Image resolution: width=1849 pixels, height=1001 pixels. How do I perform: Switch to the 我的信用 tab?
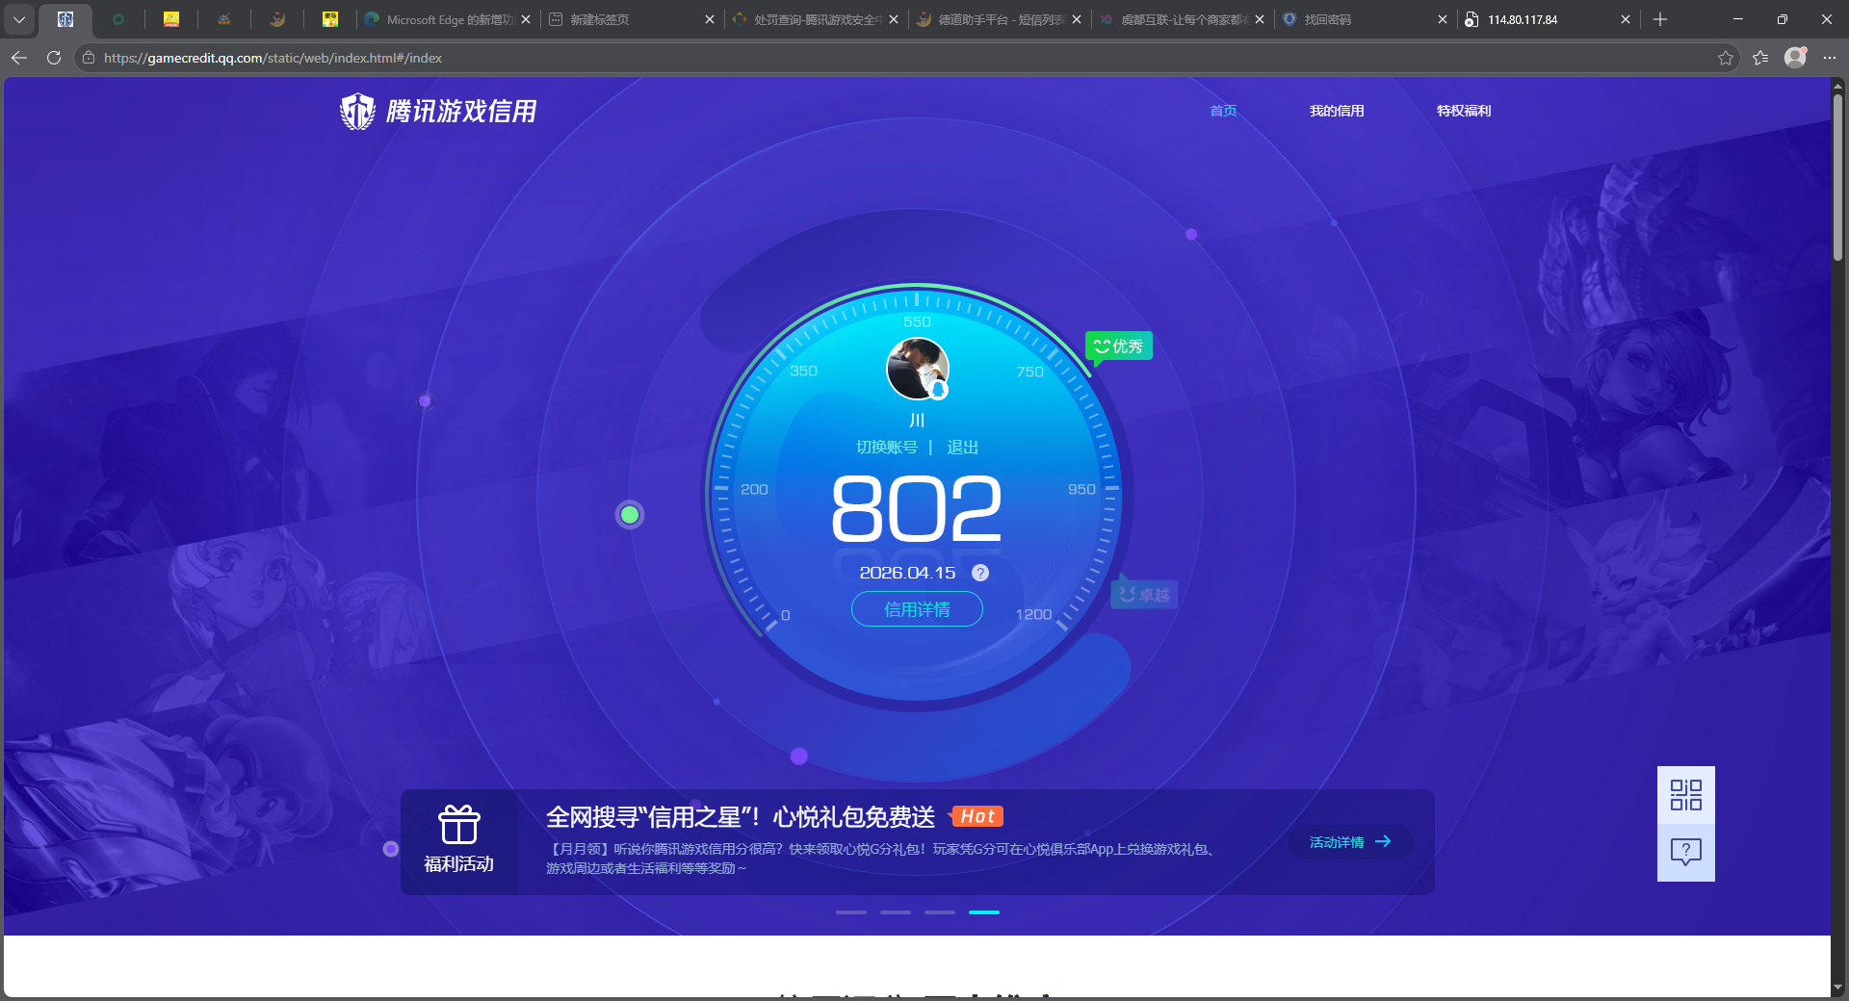coord(1337,111)
